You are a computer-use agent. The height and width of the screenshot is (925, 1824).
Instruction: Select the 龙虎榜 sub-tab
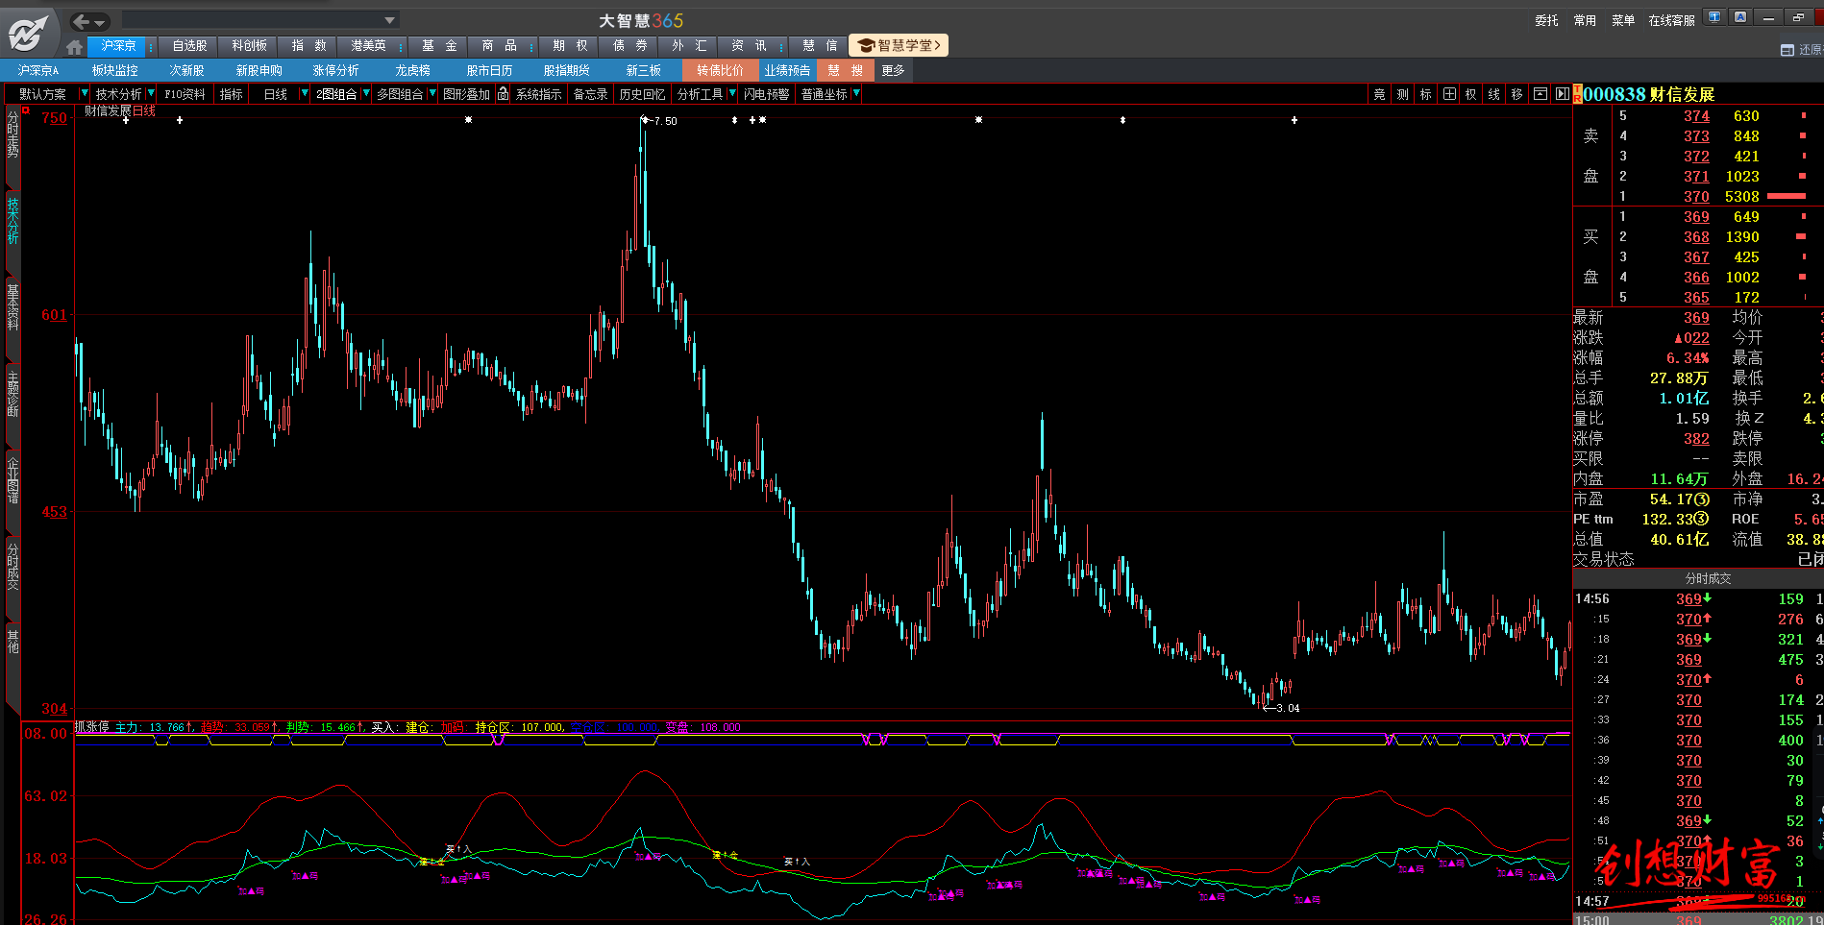point(412,70)
